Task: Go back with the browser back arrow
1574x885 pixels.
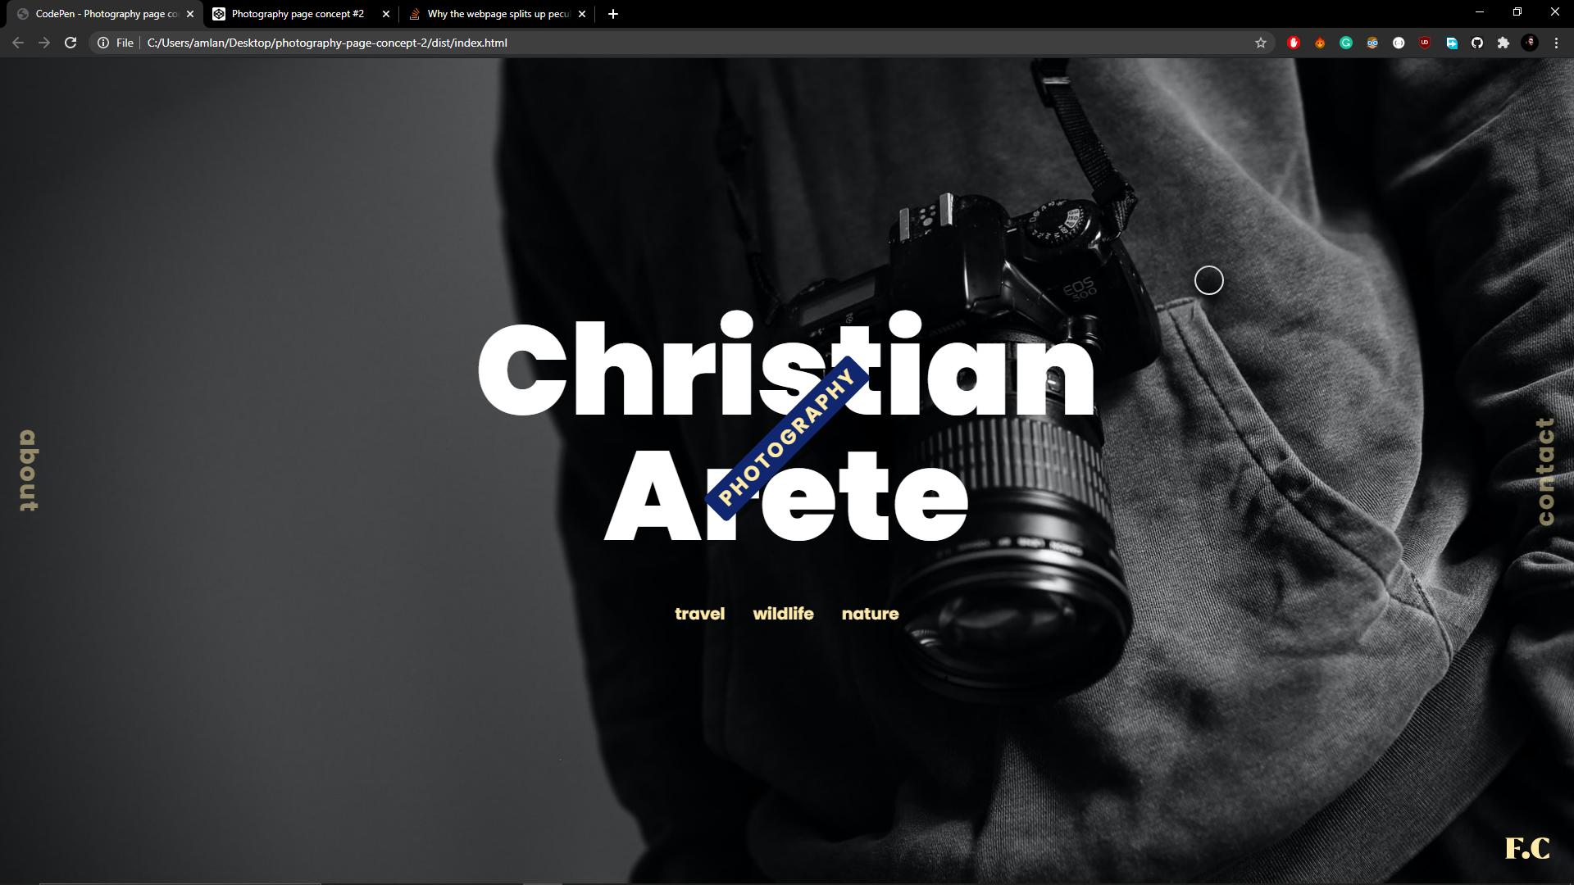Action: pyautogui.click(x=18, y=43)
